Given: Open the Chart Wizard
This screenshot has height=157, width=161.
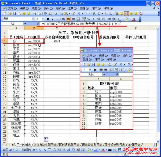Looking at the screenshot, I should click(117, 14).
